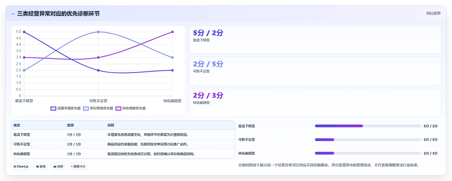Image resolution: width=452 pixels, height=181 pixels.
Task: Toggle the 流量来源优先级 legend item
Action: tap(66, 109)
